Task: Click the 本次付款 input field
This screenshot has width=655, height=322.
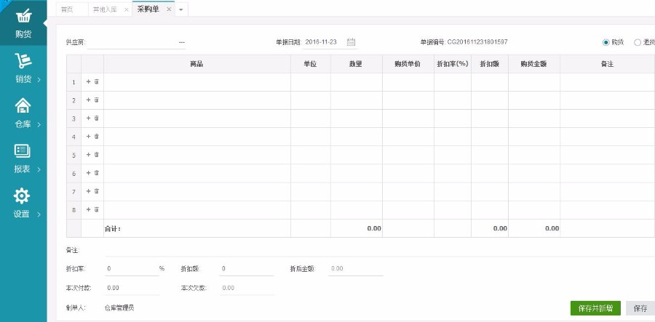Action: [132, 289]
